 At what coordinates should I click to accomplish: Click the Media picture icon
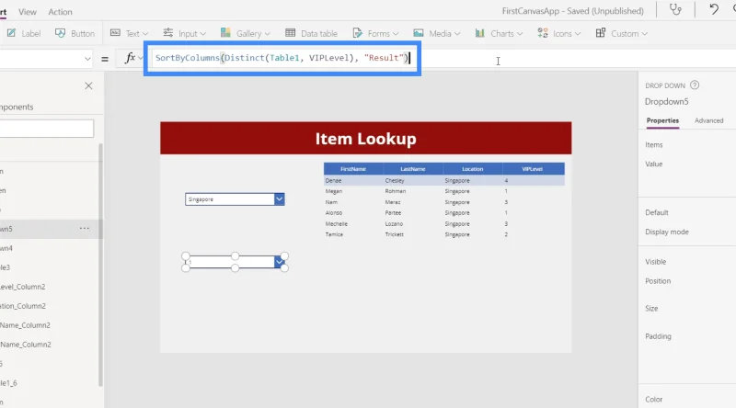pyautogui.click(x=419, y=33)
